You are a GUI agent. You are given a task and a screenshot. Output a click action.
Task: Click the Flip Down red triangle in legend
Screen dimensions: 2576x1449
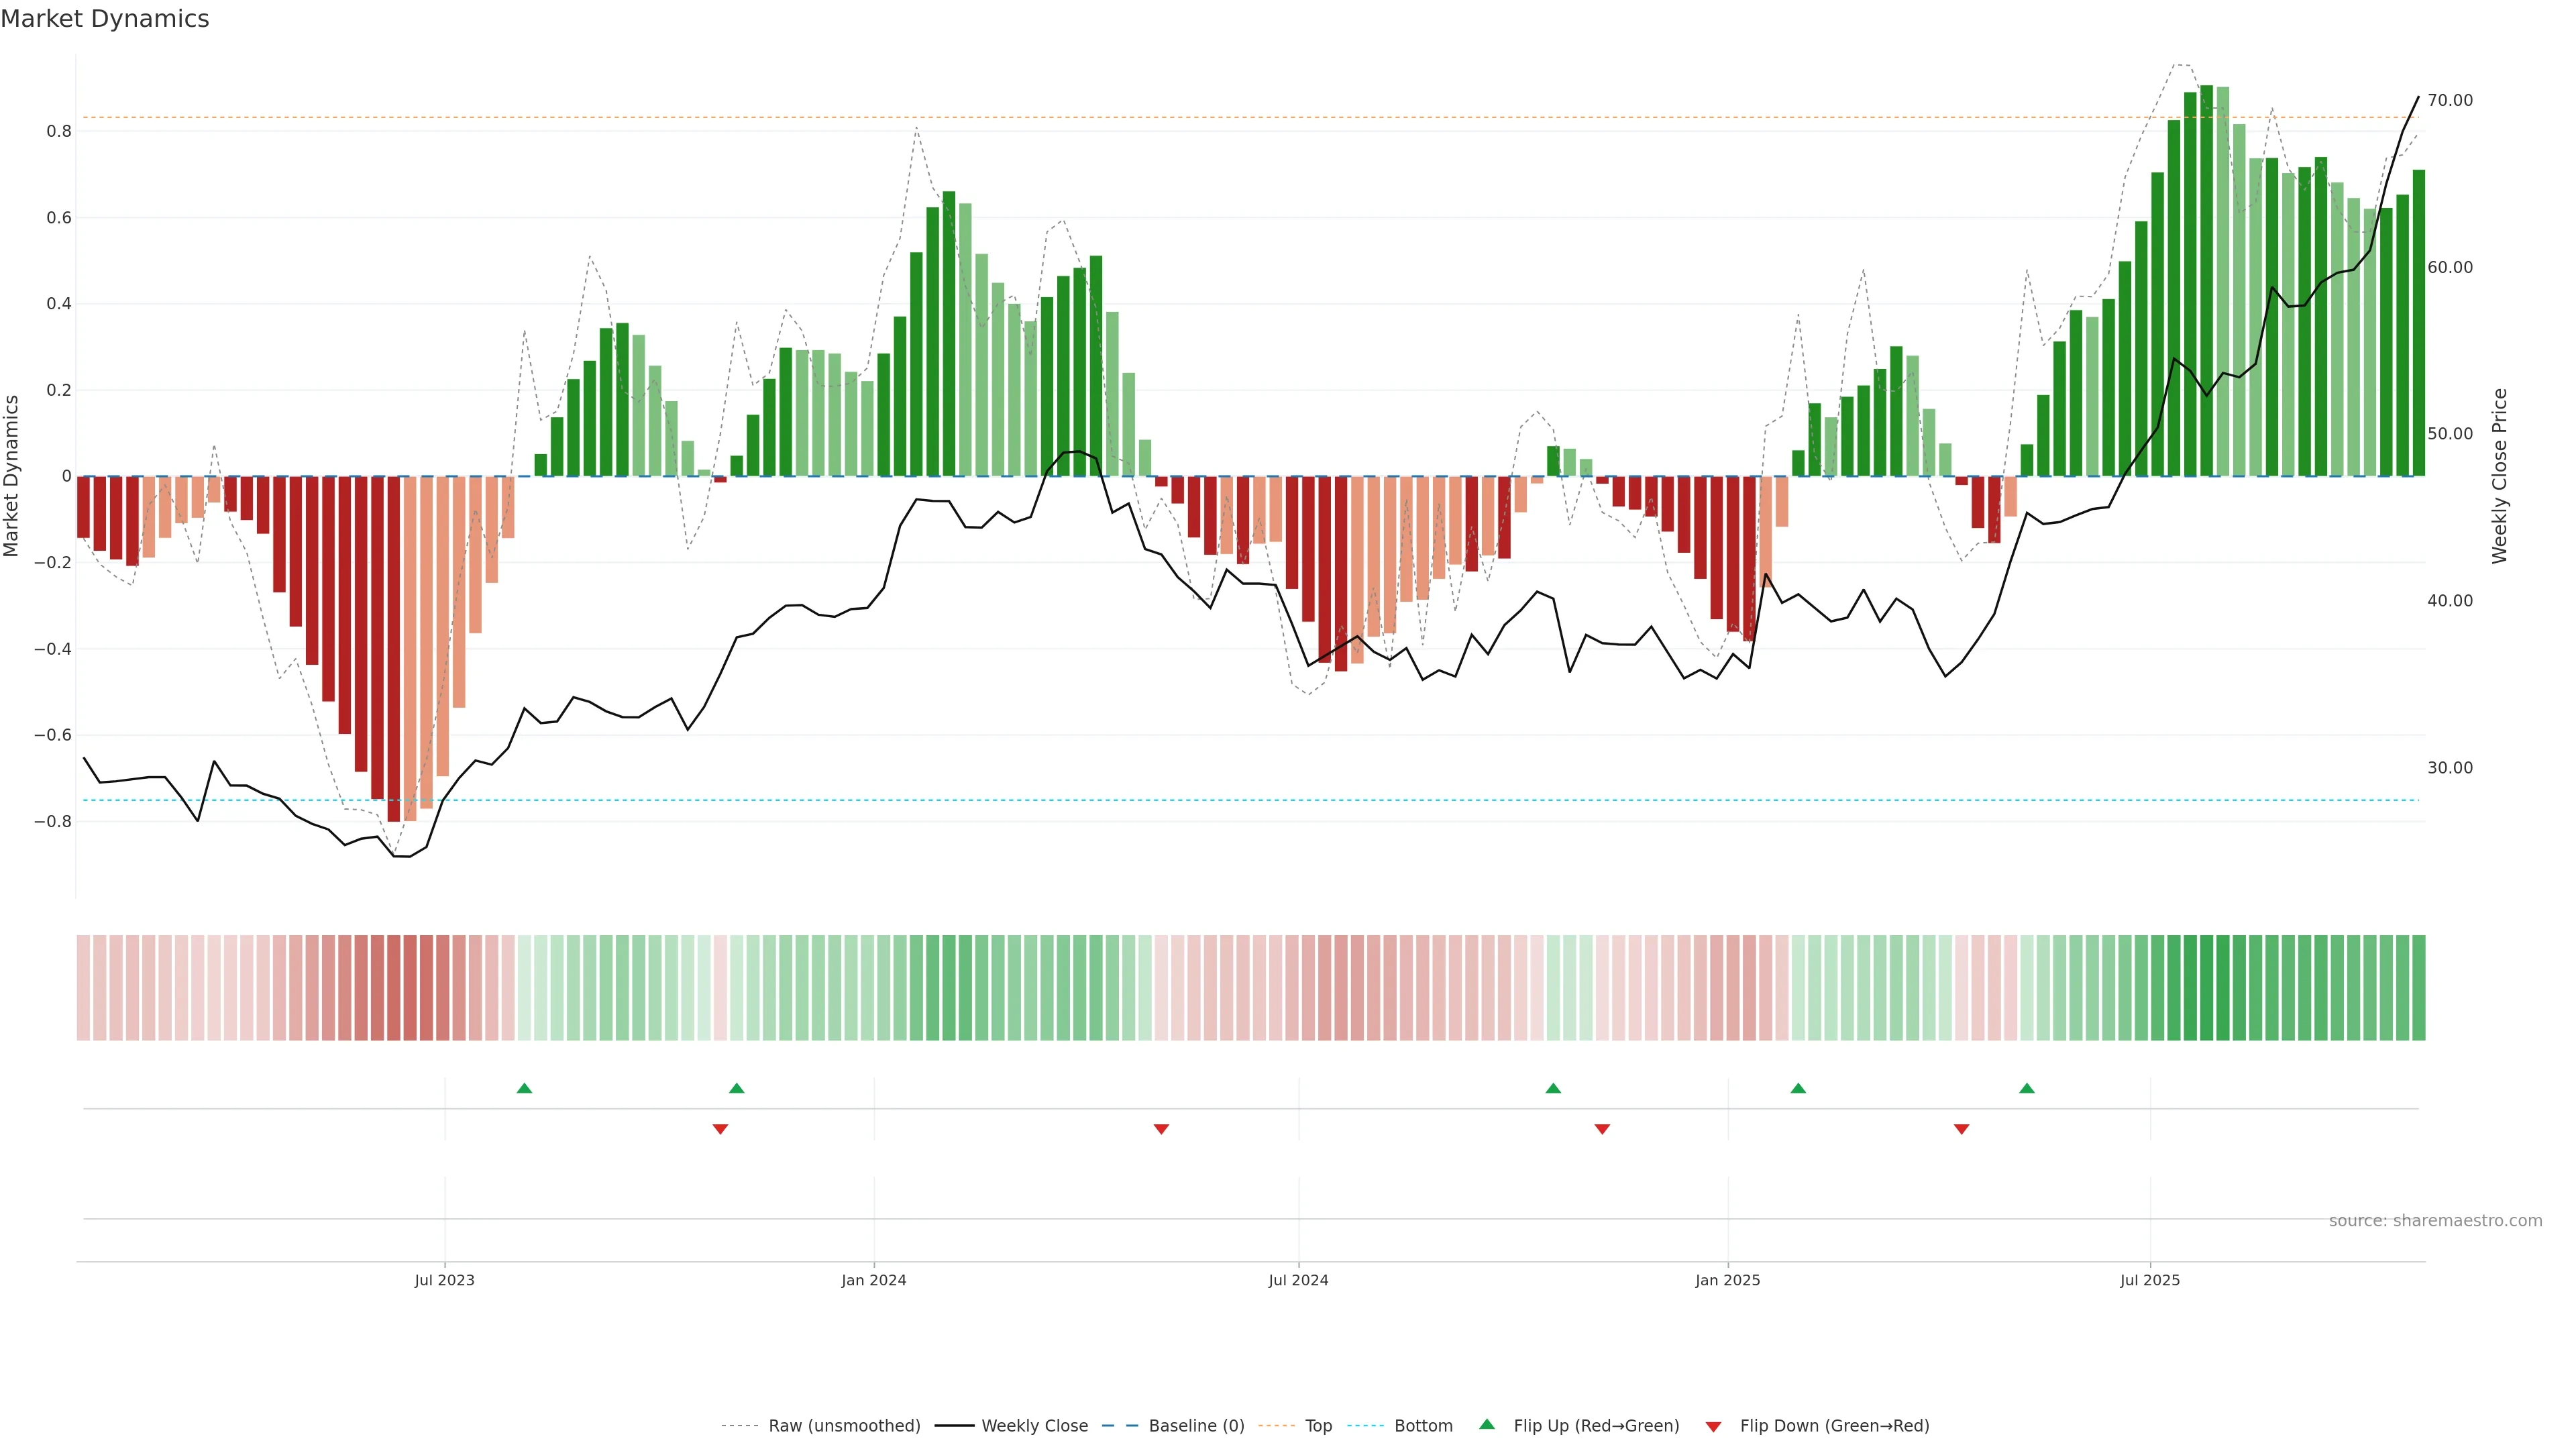pyautogui.click(x=1713, y=1426)
